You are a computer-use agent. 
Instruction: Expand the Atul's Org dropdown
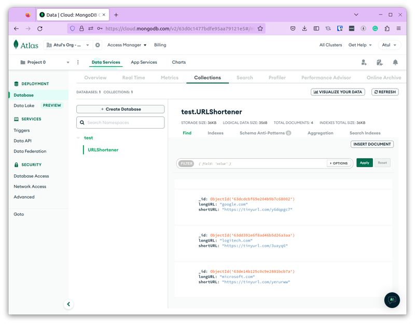point(68,45)
